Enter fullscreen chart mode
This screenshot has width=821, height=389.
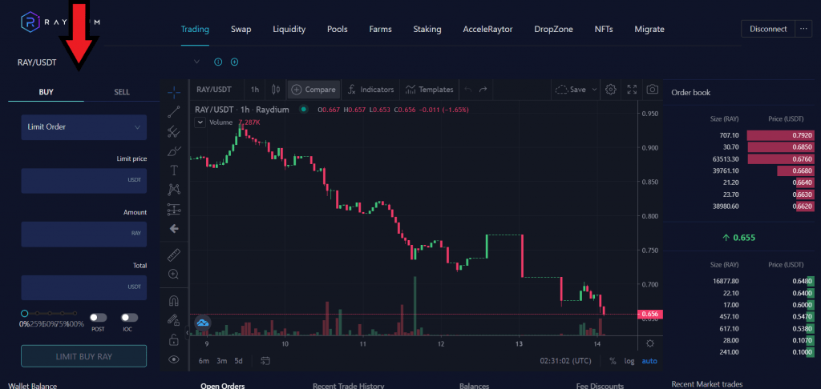tap(632, 90)
